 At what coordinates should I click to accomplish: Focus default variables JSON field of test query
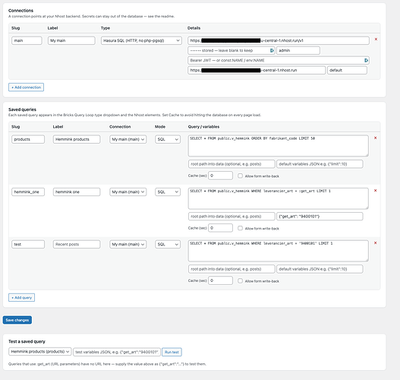click(320, 269)
